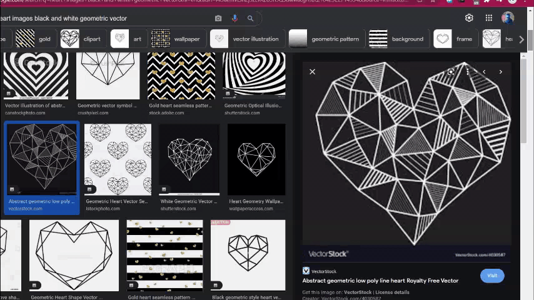Click product badge on Black geometric style heart

pyautogui.click(x=216, y=286)
